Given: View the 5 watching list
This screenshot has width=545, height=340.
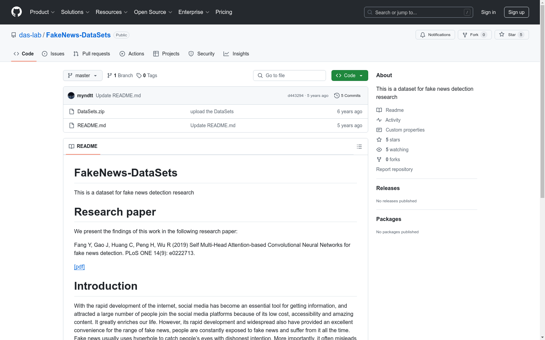Looking at the screenshot, I should (392, 150).
